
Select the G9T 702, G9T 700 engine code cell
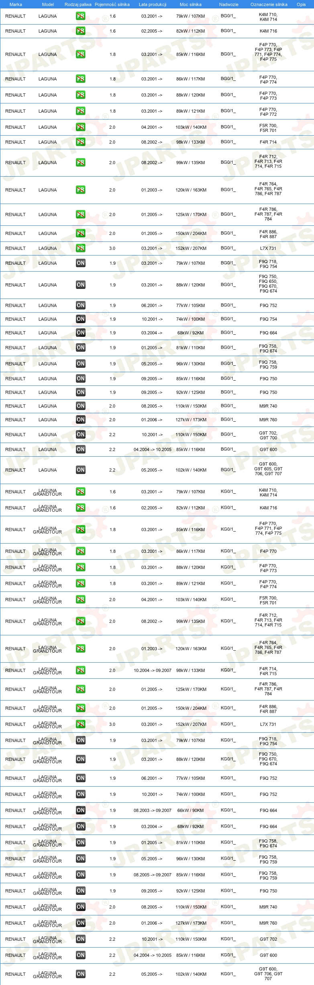(268, 435)
